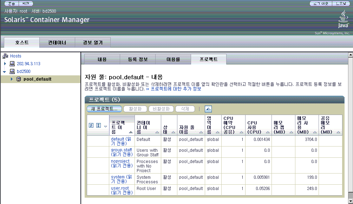Click the 삭제 button
This screenshot has width=353, height=204.
click(185, 109)
